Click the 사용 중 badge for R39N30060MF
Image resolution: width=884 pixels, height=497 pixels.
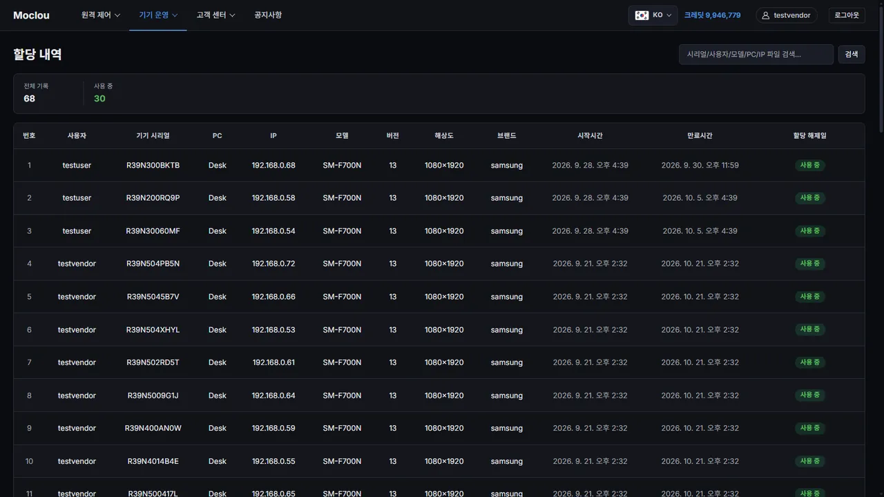[x=810, y=231]
